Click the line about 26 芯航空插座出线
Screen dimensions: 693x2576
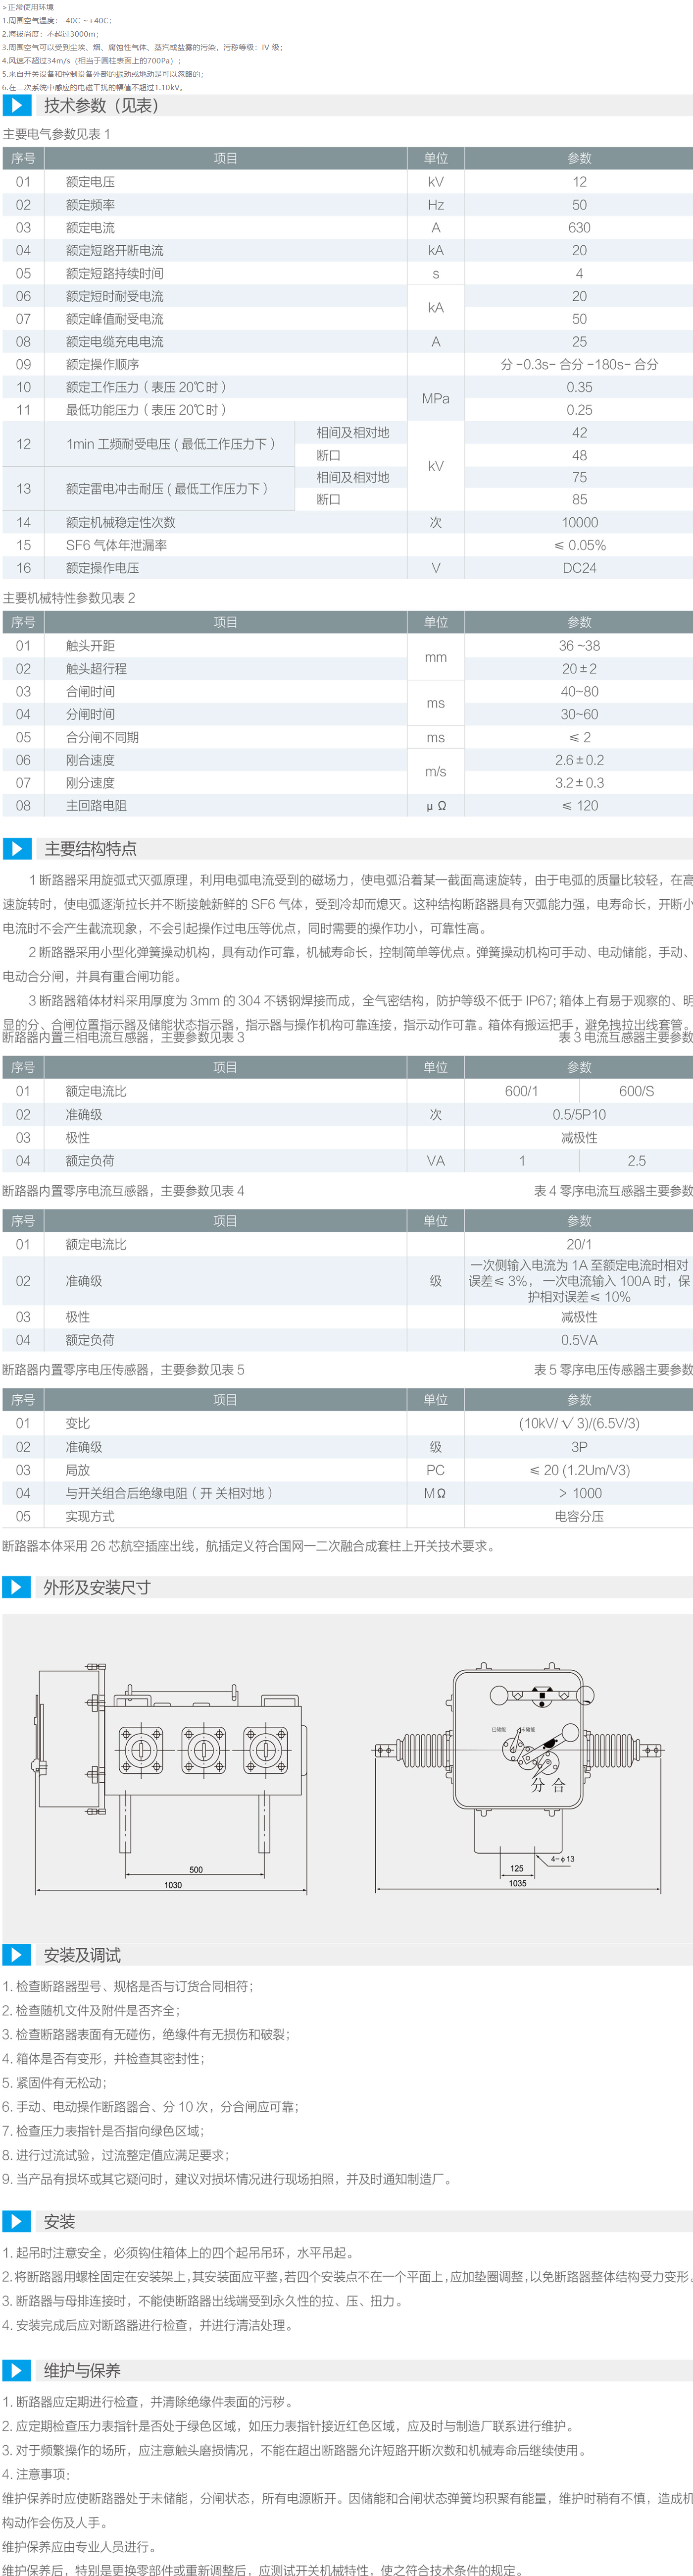pos(248,1546)
